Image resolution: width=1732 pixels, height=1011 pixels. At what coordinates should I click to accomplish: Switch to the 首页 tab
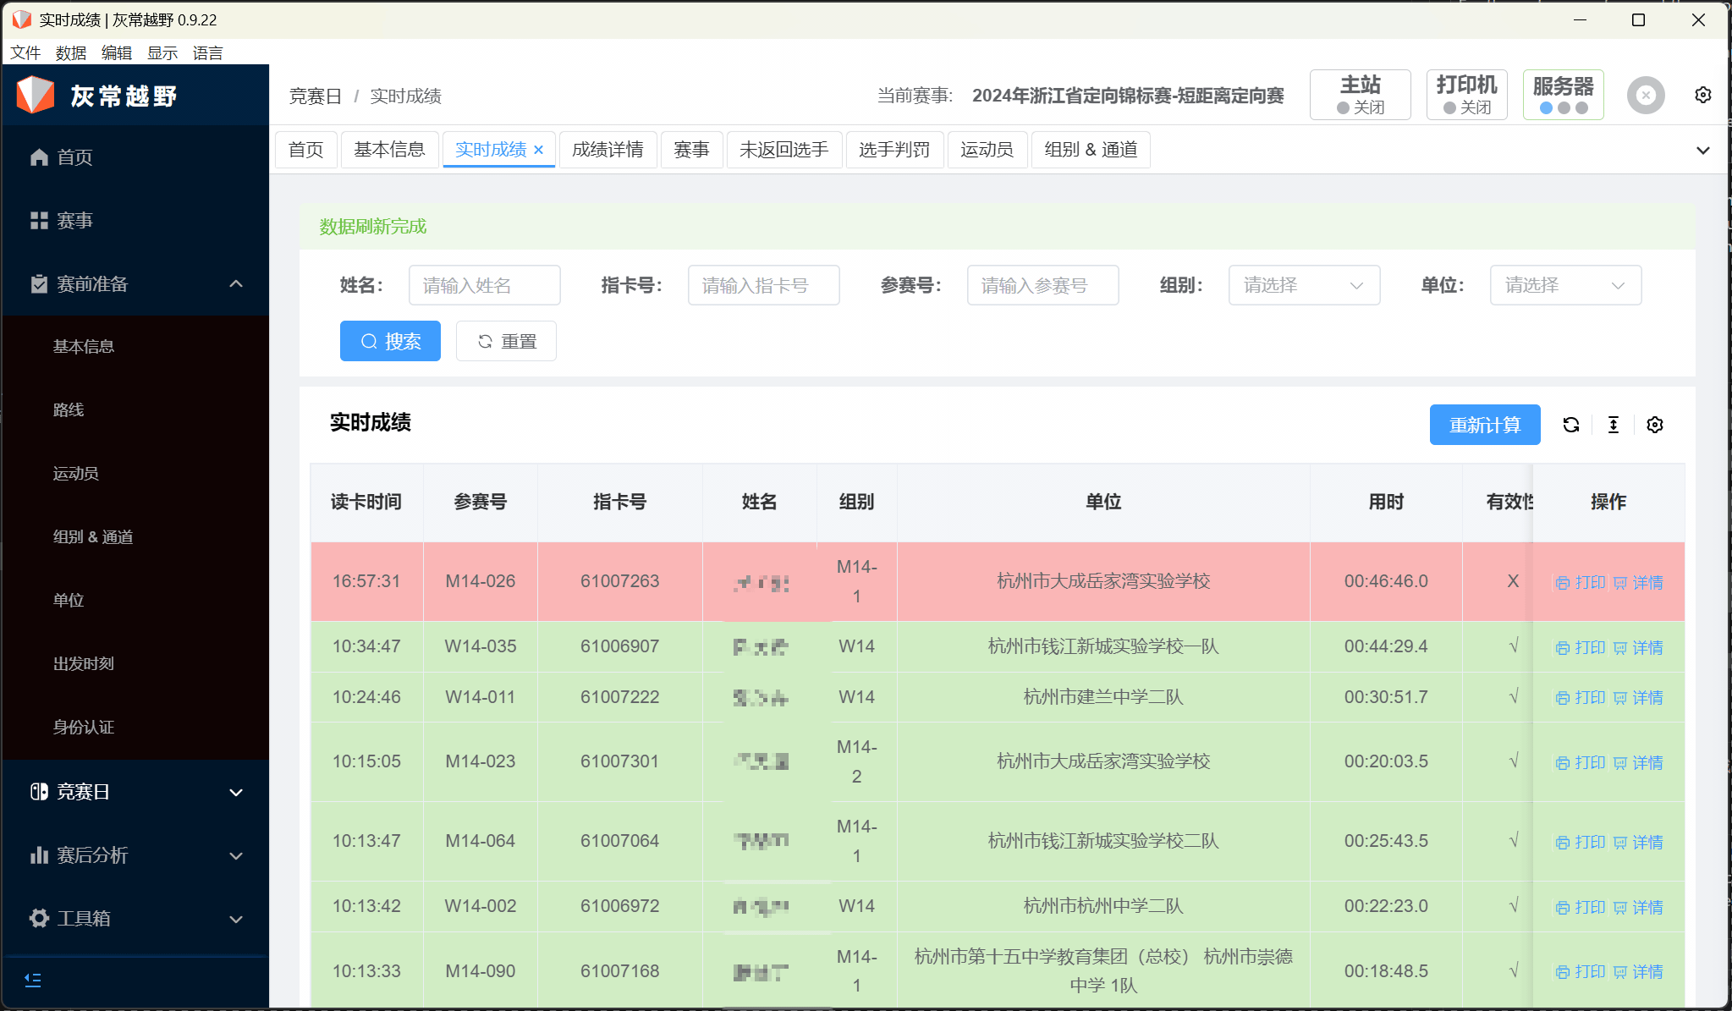tap(305, 150)
